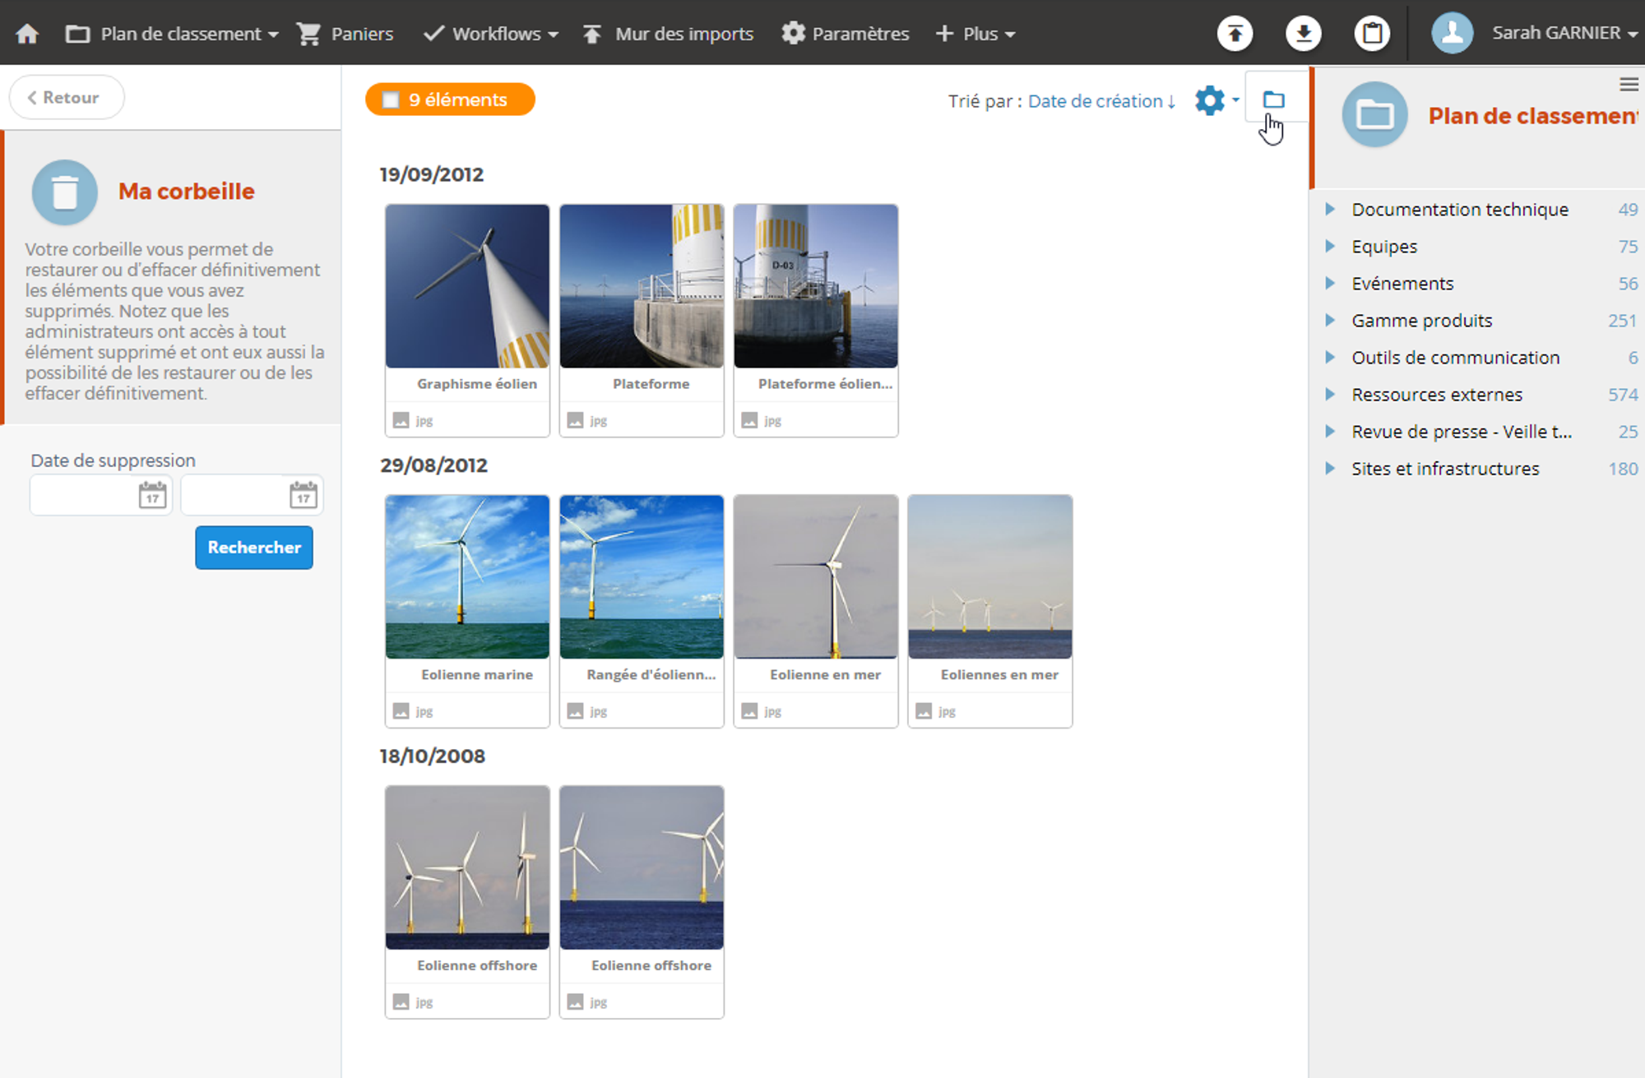1645x1078 pixels.
Task: Open the start date calendar picker
Action: point(152,495)
